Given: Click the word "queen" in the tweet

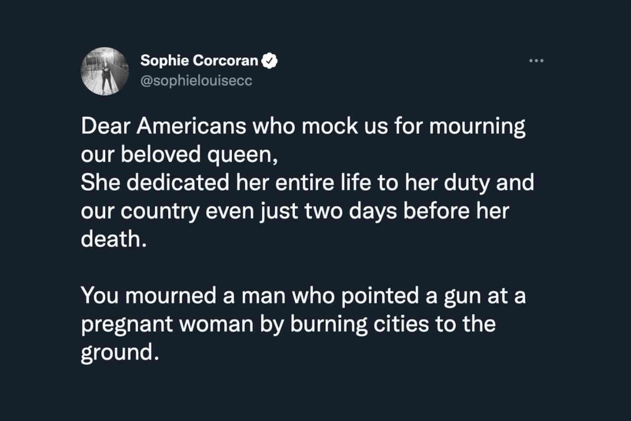Looking at the screenshot, I should tap(236, 156).
